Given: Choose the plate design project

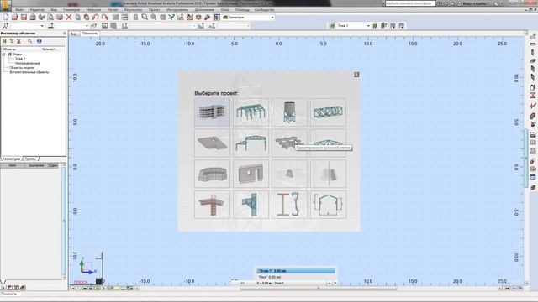Looking at the screenshot, I should coord(212,143).
